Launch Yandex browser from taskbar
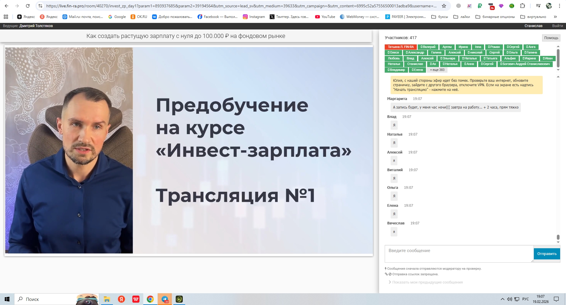The width and height of the screenshot is (566, 305). (x=121, y=299)
